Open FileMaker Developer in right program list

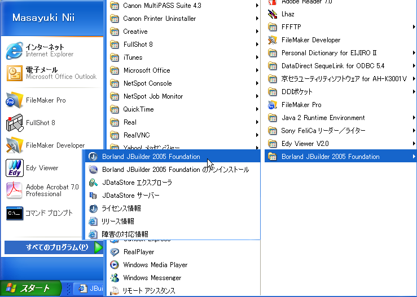(x=310, y=40)
